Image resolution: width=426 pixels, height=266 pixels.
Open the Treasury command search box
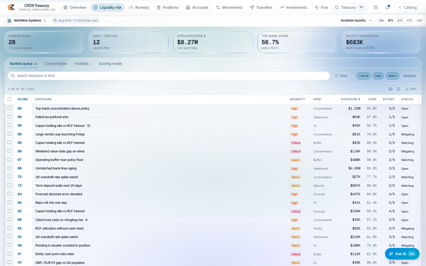pyautogui.click(x=350, y=7)
